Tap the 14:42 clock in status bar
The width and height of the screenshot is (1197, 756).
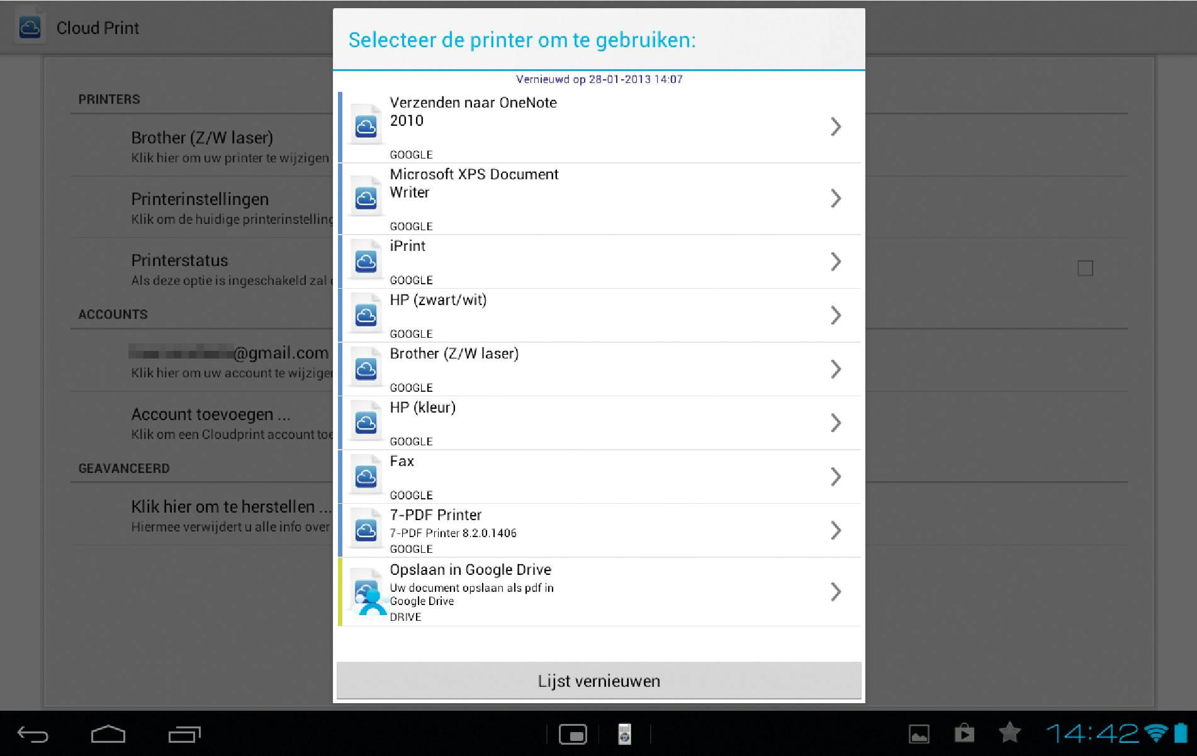1092,733
